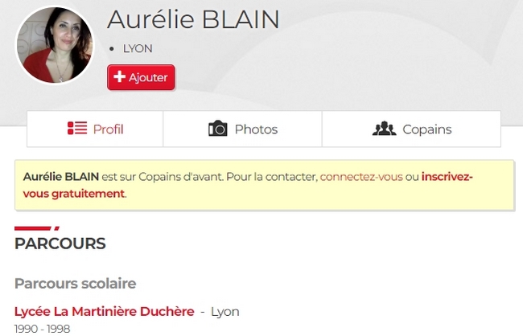This screenshot has height=336, width=523.
Task: Select the Copains tab label
Action: click(x=426, y=129)
